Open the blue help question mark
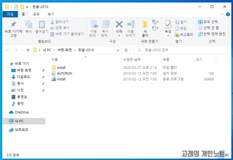233x160 pixels. point(228,14)
